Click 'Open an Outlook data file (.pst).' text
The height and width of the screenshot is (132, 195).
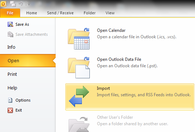click(x=127, y=66)
